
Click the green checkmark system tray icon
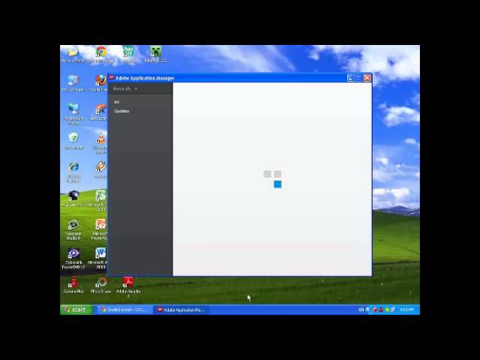[x=387, y=310]
